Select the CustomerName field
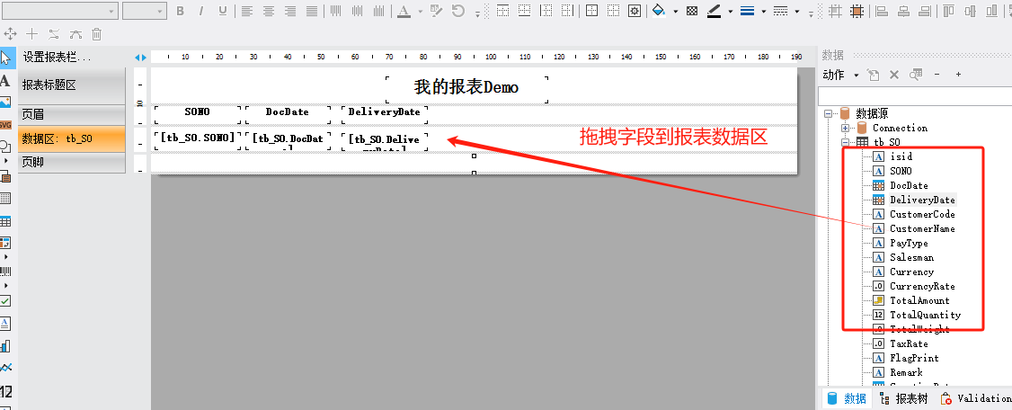This screenshot has width=1012, height=410. (922, 228)
